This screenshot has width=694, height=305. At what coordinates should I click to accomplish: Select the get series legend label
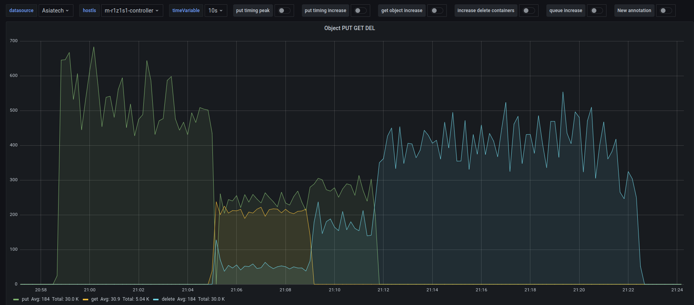pyautogui.click(x=95, y=299)
